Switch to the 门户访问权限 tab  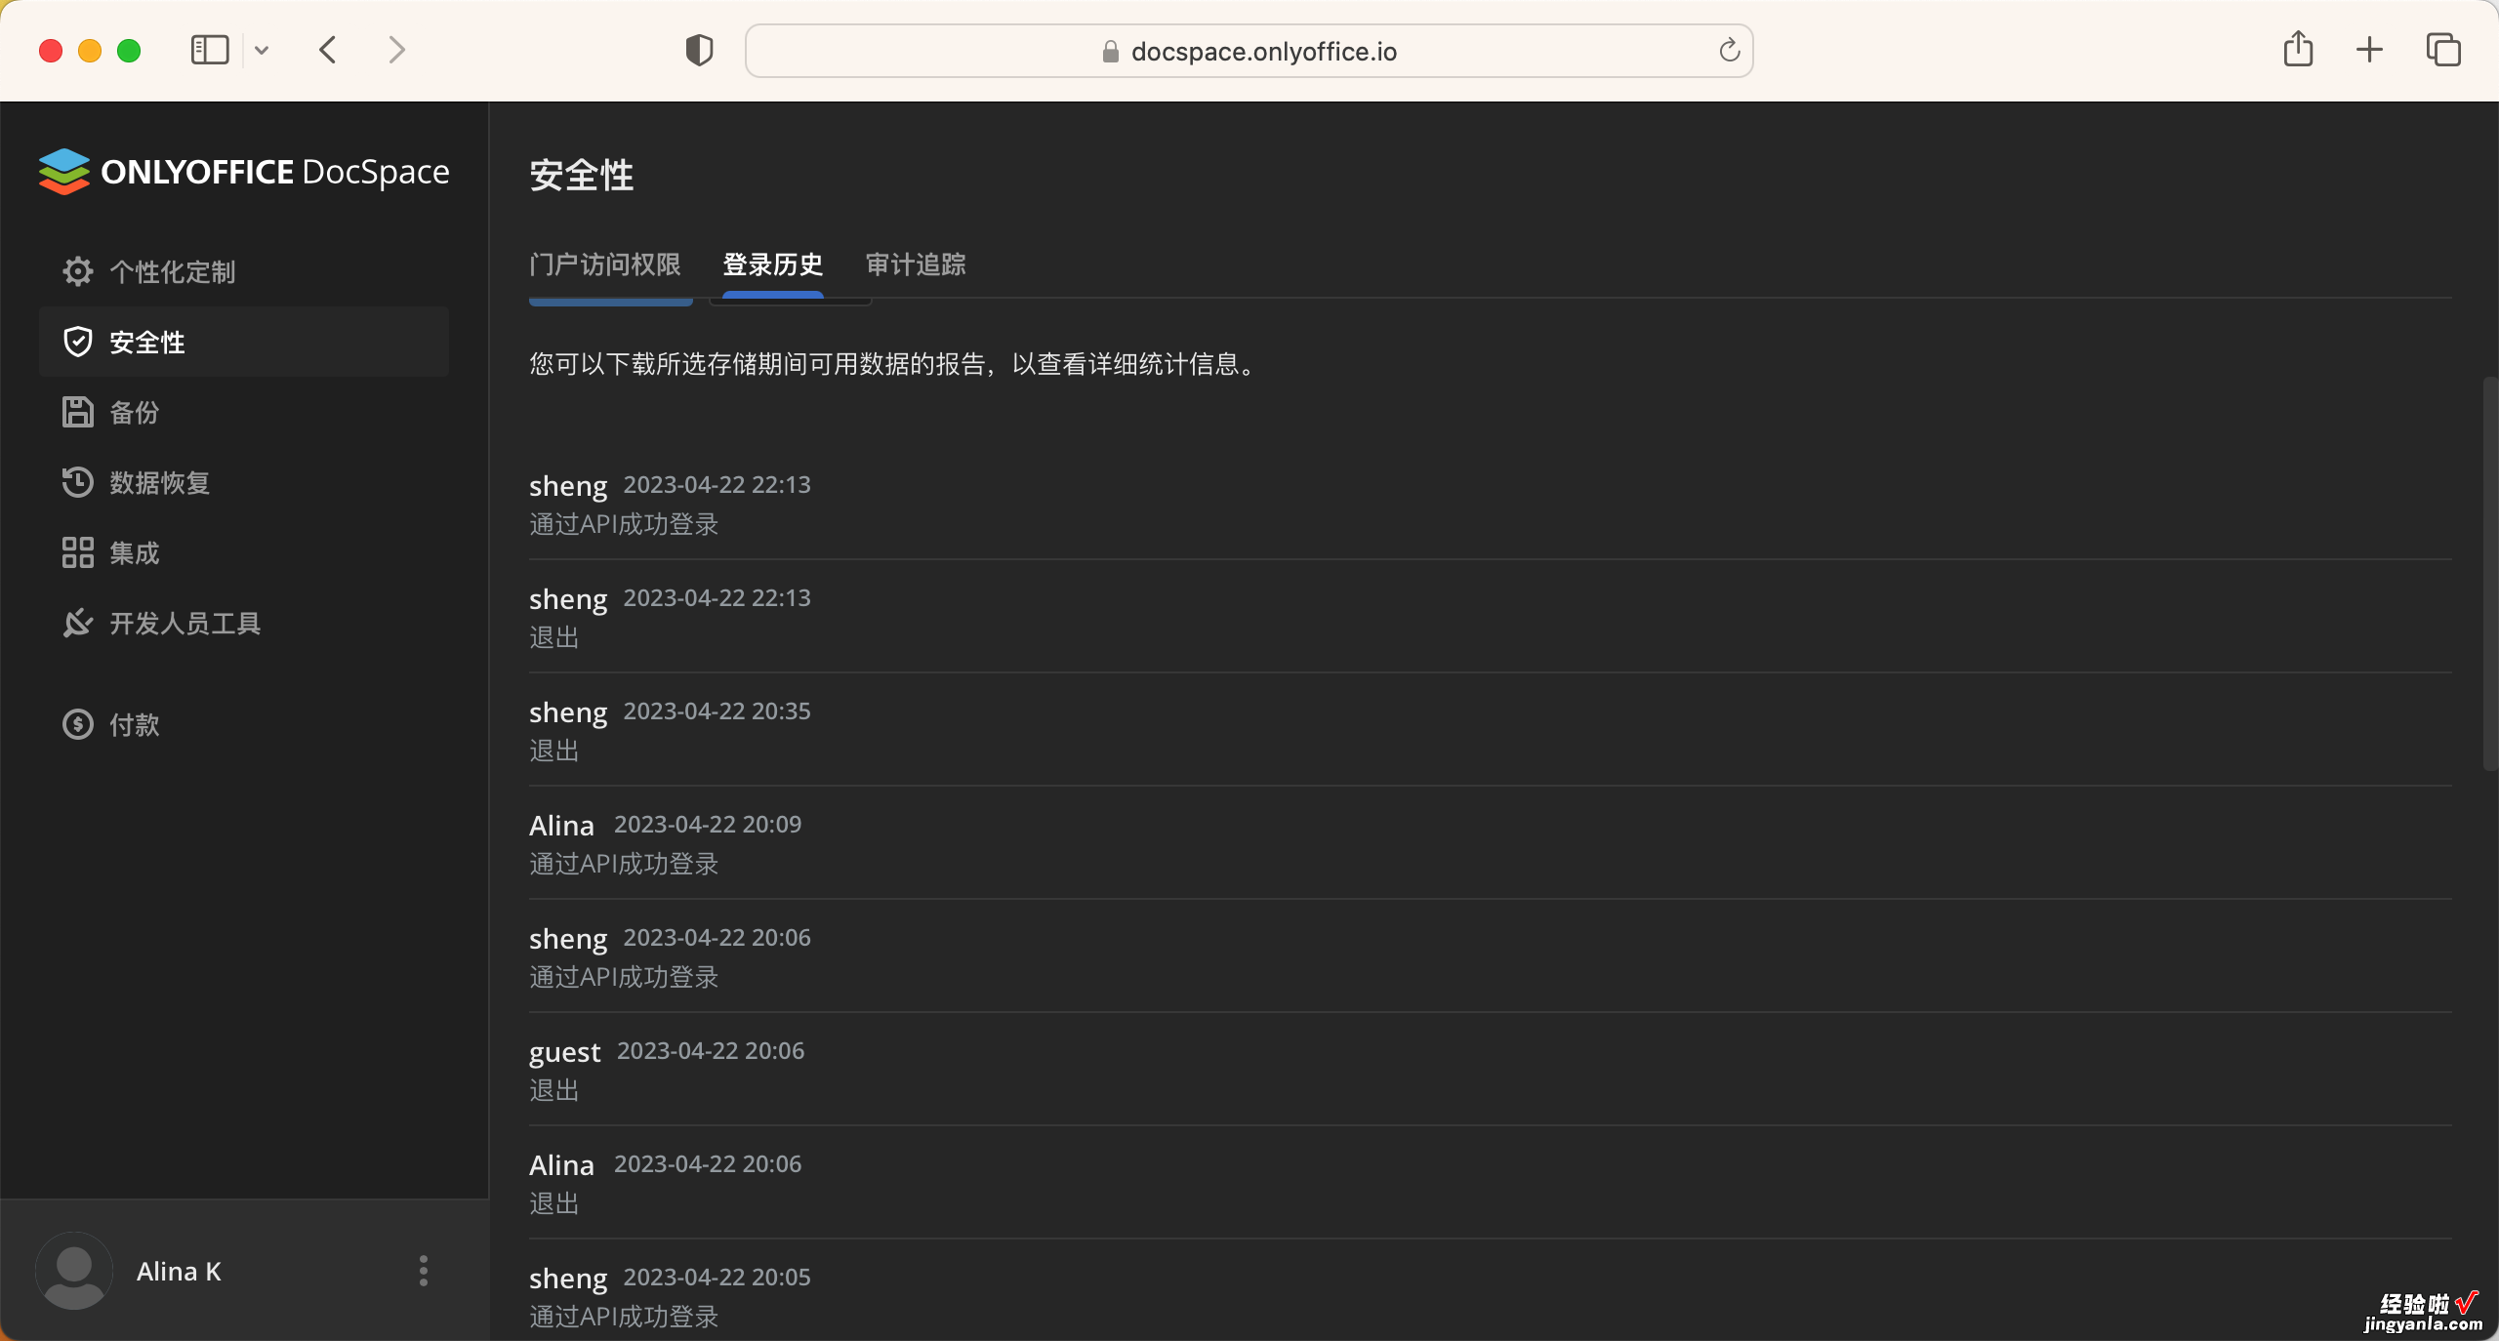coord(605,264)
